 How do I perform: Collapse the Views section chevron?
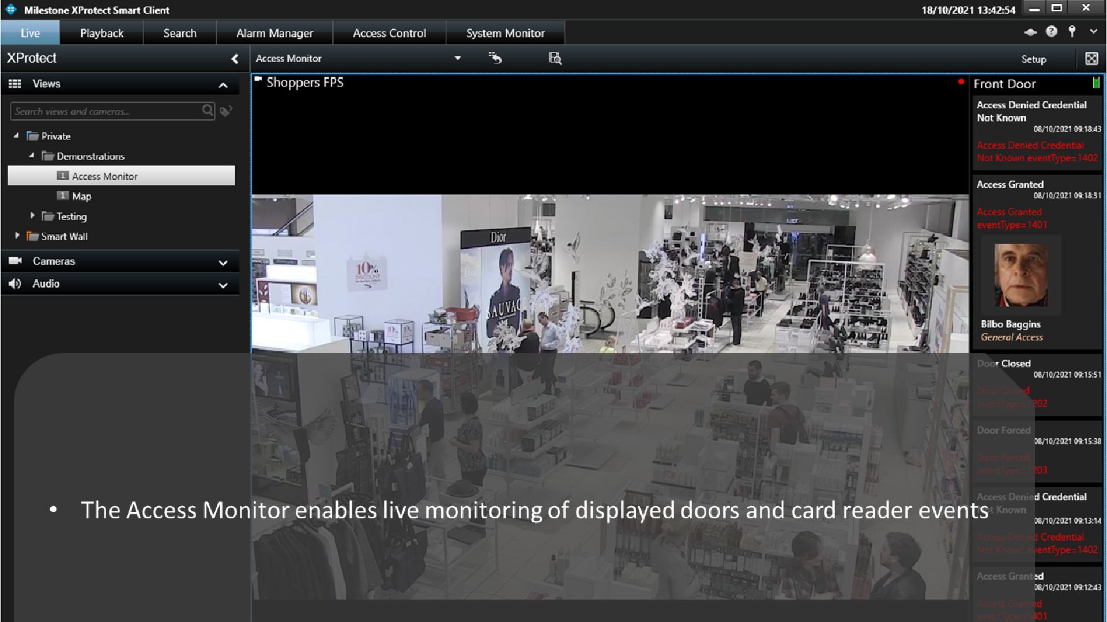(x=223, y=85)
